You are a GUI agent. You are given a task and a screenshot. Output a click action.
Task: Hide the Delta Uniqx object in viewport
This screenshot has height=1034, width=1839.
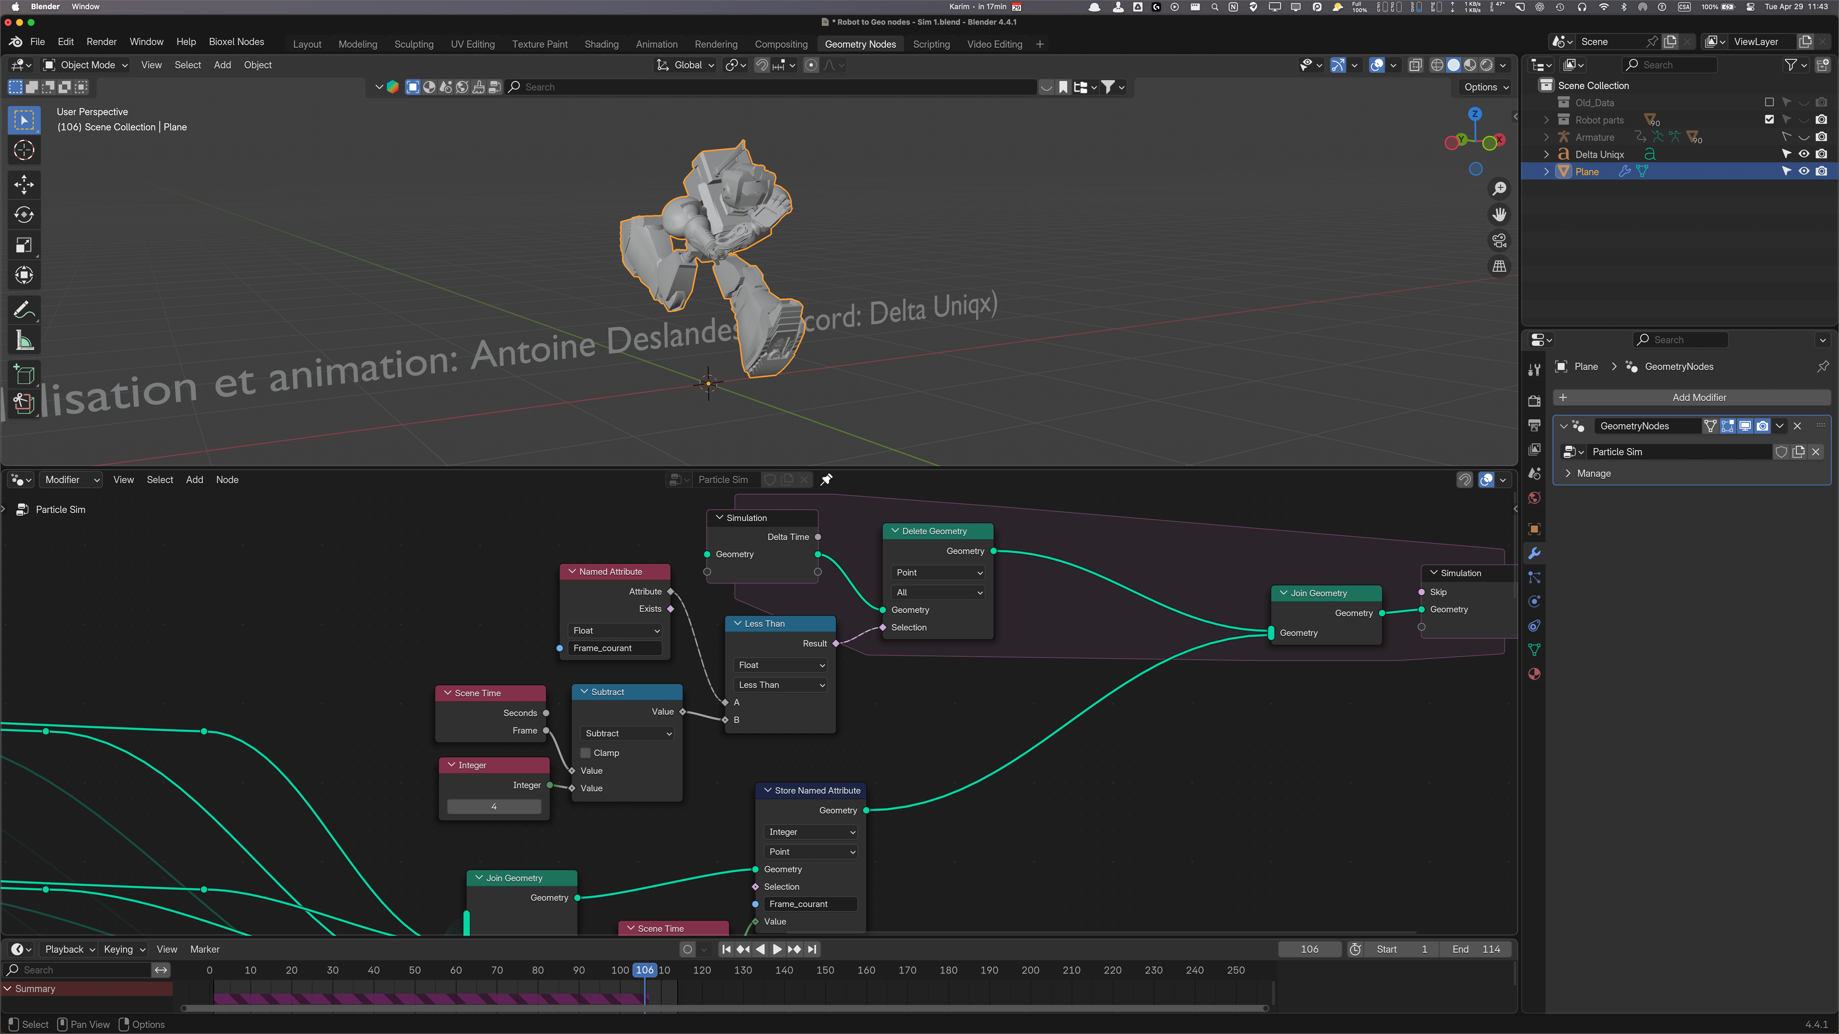1804,154
